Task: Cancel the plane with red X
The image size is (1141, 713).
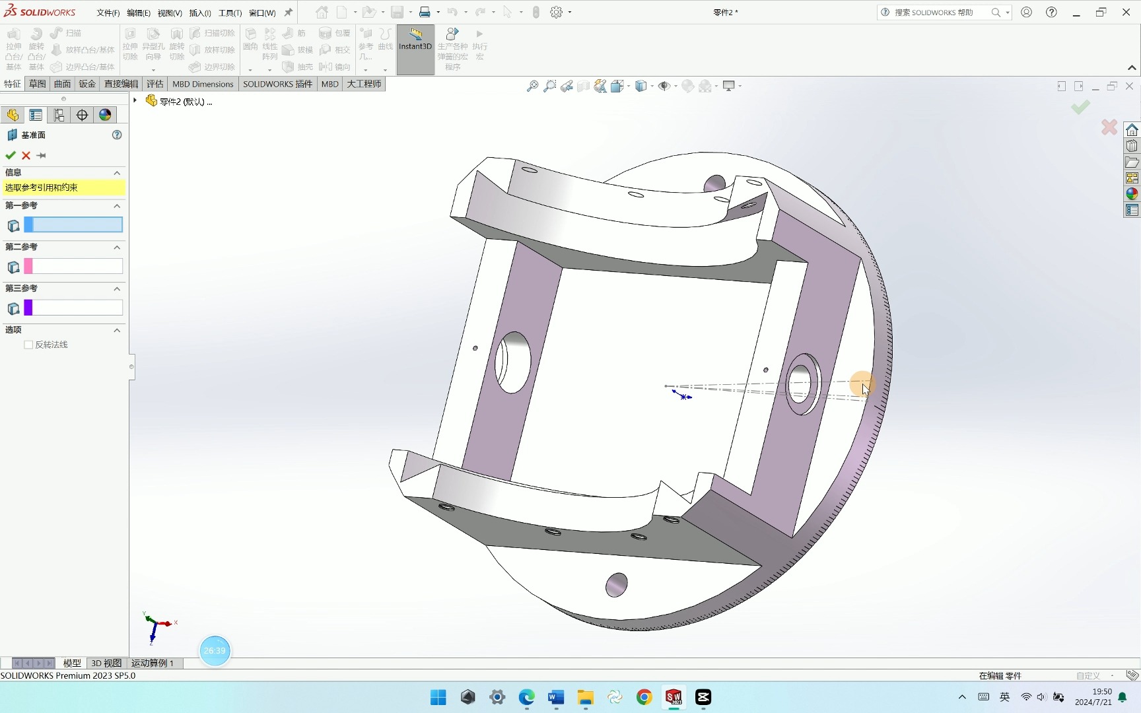Action: (26, 155)
